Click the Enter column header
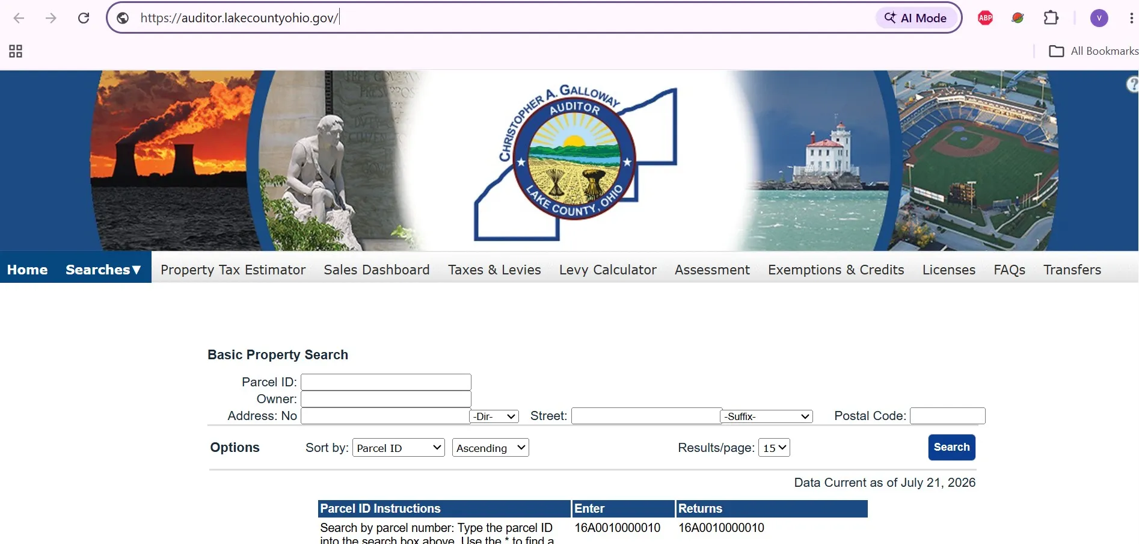Screen dimensions: 1139x544 point(623,508)
